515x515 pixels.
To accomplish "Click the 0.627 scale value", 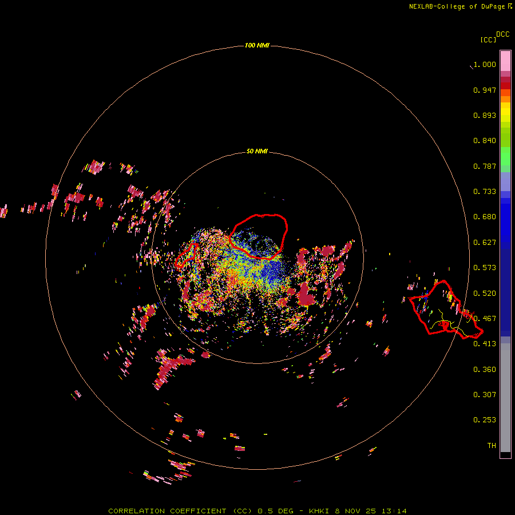I will pyautogui.click(x=485, y=243).
